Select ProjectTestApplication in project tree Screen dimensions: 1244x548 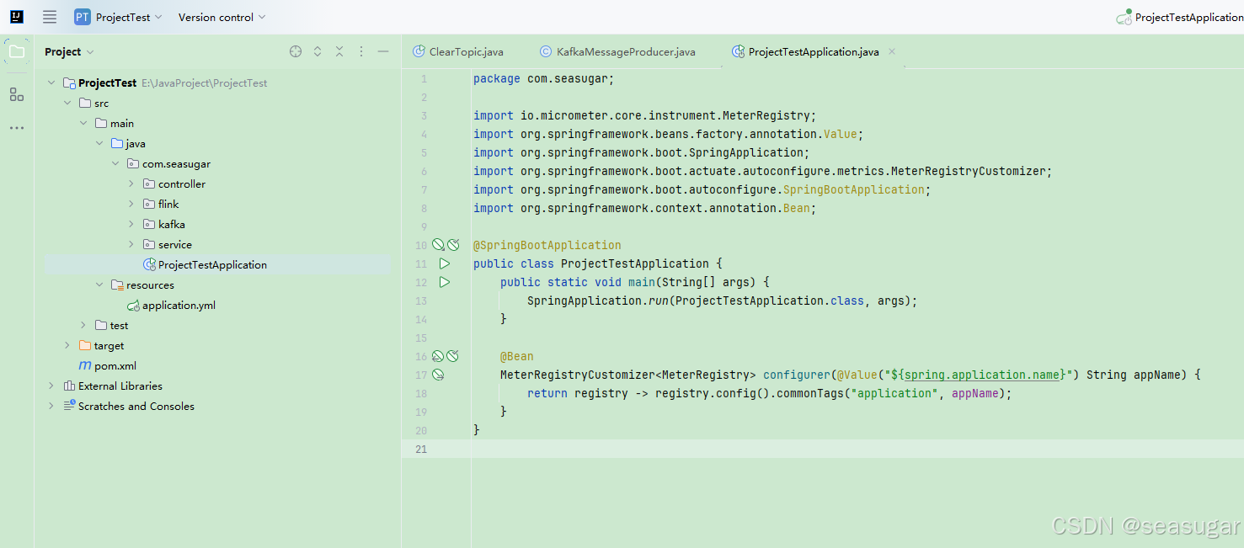coord(217,265)
